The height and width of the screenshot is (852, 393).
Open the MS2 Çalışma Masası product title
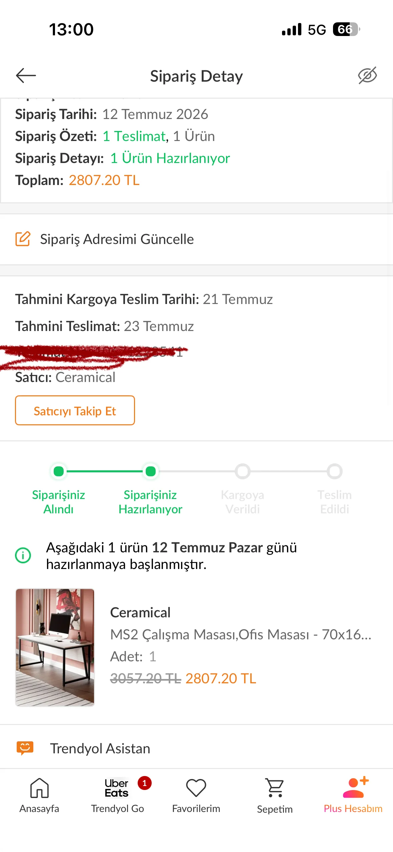pyautogui.click(x=241, y=634)
